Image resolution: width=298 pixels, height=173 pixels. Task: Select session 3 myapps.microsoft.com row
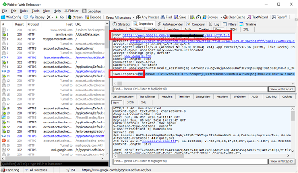click(53, 39)
